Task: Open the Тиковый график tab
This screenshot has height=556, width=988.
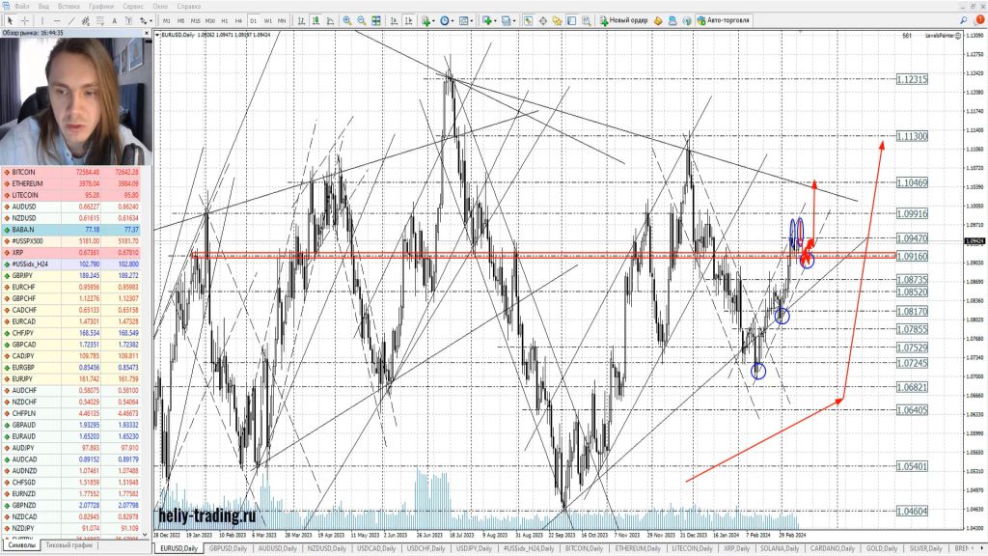Action: click(x=69, y=545)
